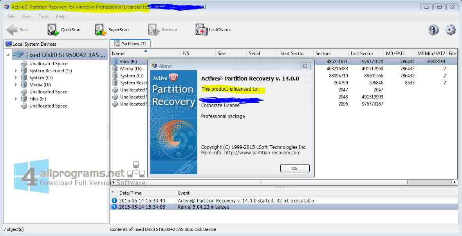Open the settings gear icon

(x=450, y=30)
